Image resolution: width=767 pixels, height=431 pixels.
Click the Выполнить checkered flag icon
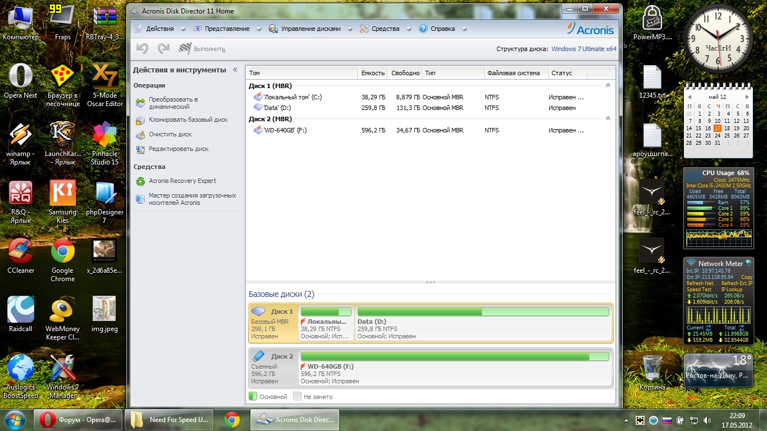[185, 49]
